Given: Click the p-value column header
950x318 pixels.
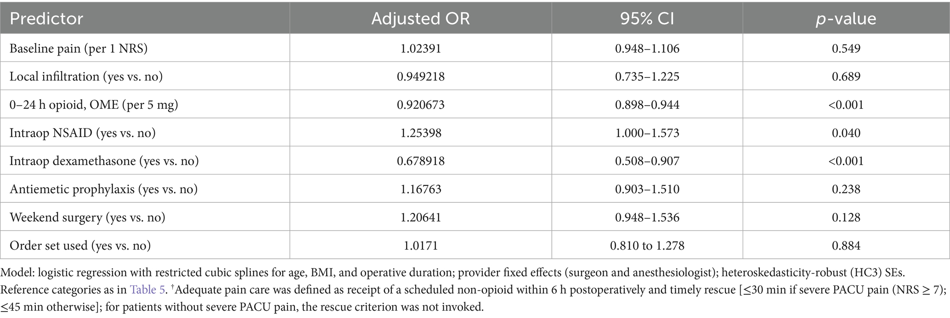Looking at the screenshot, I should (846, 18).
